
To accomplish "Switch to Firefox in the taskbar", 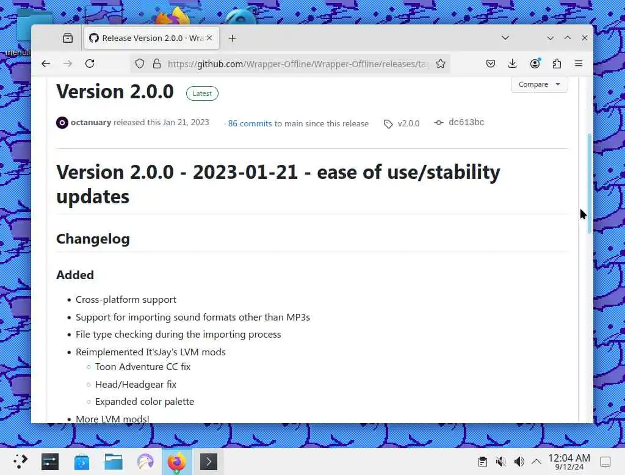I will point(176,462).
